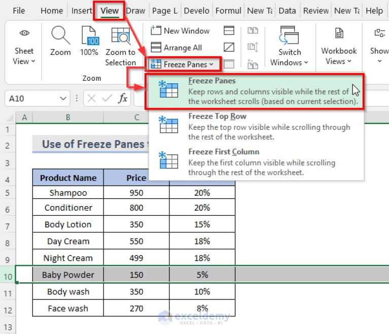The width and height of the screenshot is (389, 334).
Task: Open Switch Windows dropdown
Action: click(x=289, y=46)
